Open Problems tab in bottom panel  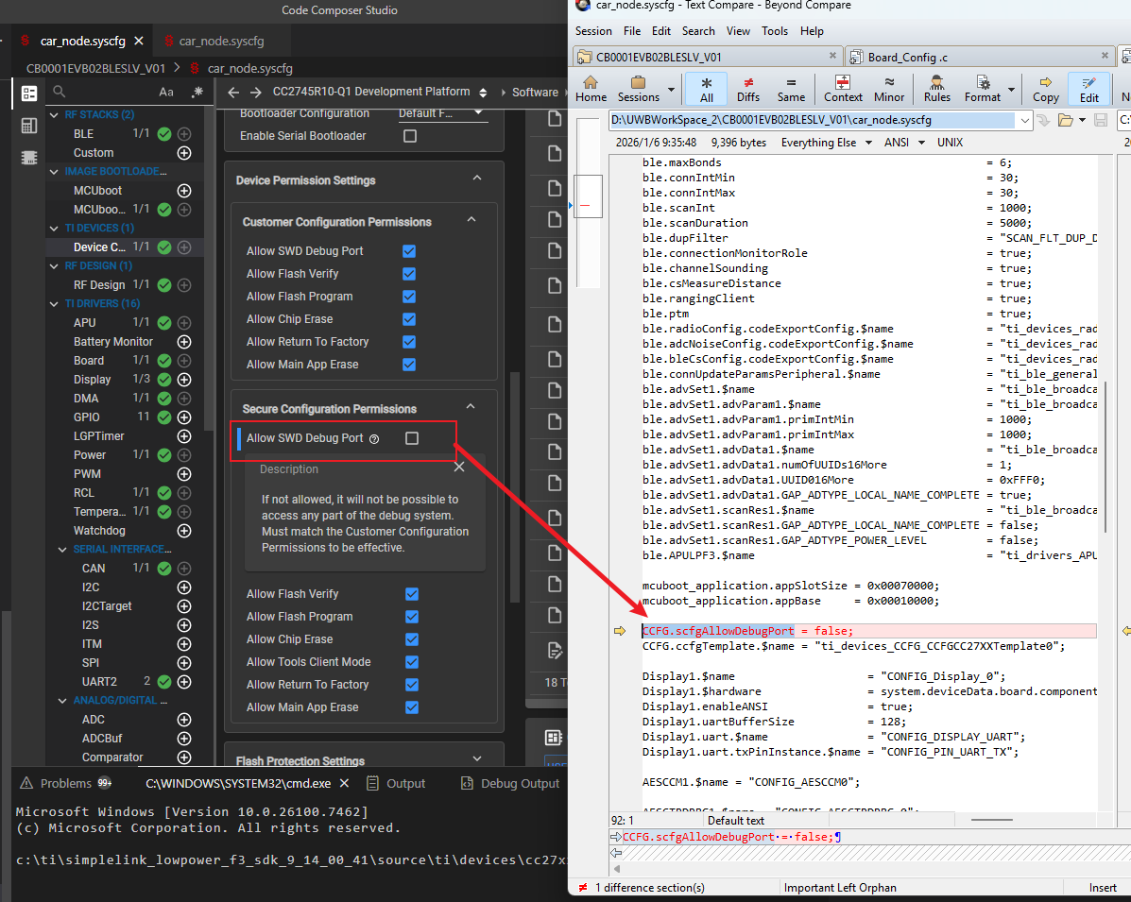(65, 784)
